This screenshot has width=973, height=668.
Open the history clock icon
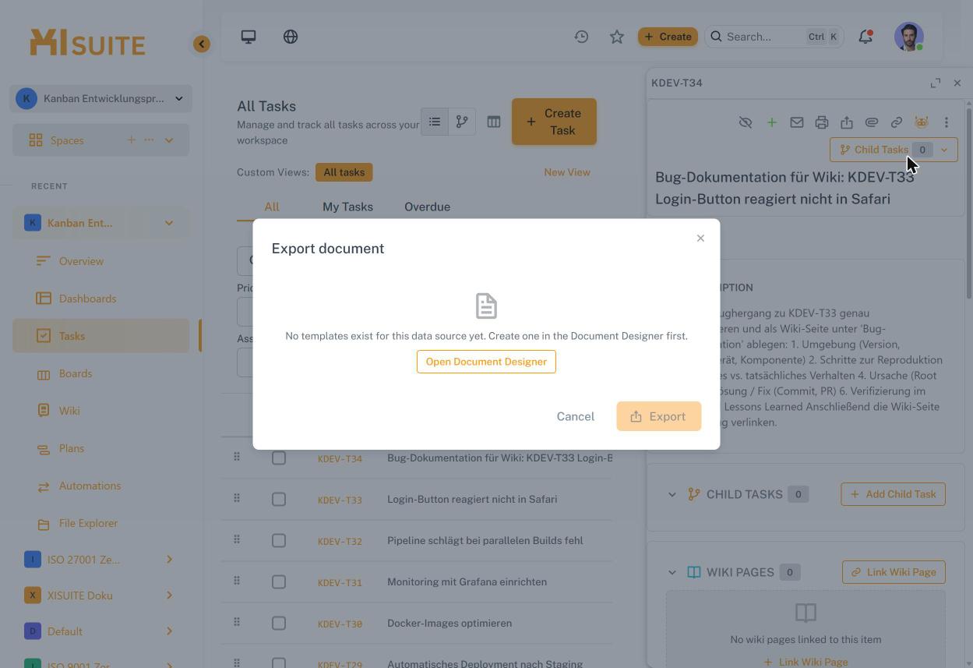pyautogui.click(x=581, y=37)
